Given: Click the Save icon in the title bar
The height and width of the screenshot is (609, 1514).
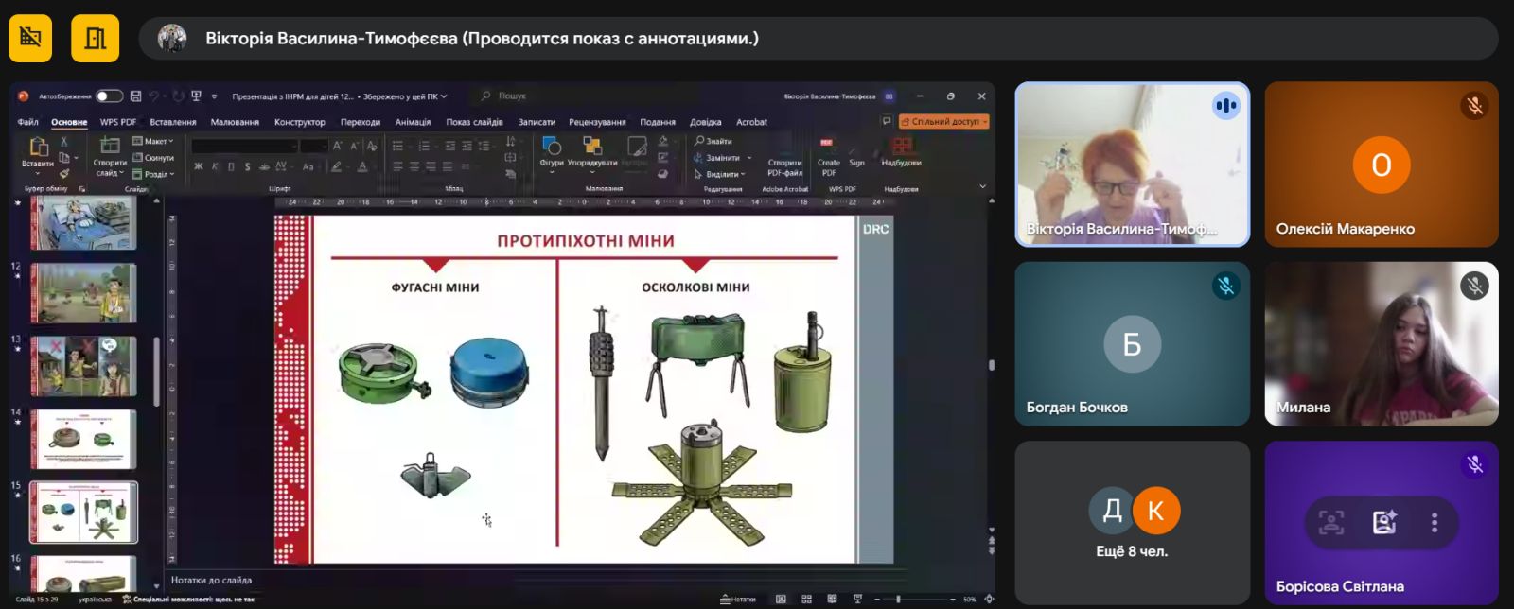Looking at the screenshot, I should coord(135,96).
